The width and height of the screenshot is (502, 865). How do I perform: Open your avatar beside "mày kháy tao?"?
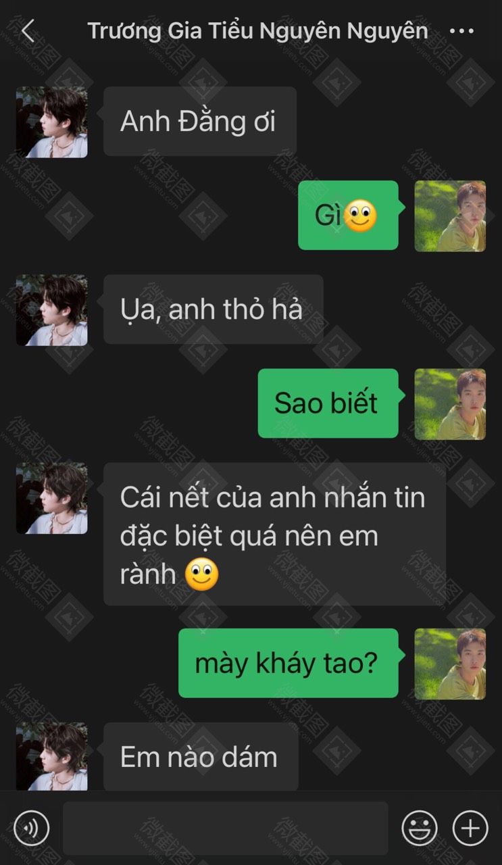(450, 664)
